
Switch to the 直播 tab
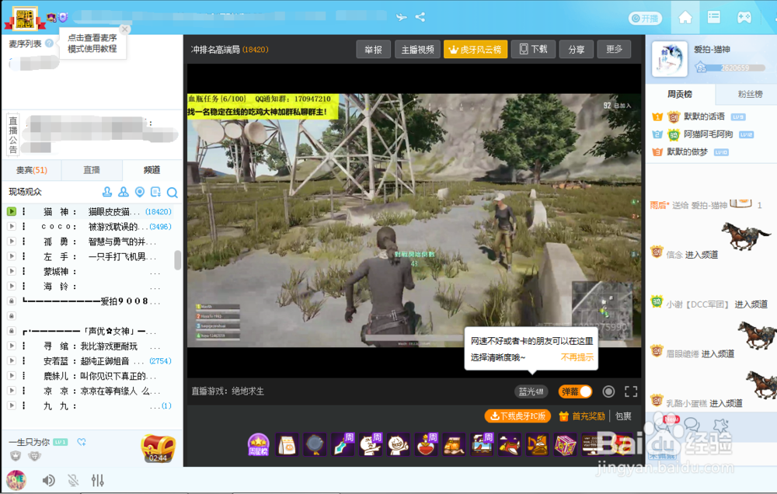click(x=92, y=170)
